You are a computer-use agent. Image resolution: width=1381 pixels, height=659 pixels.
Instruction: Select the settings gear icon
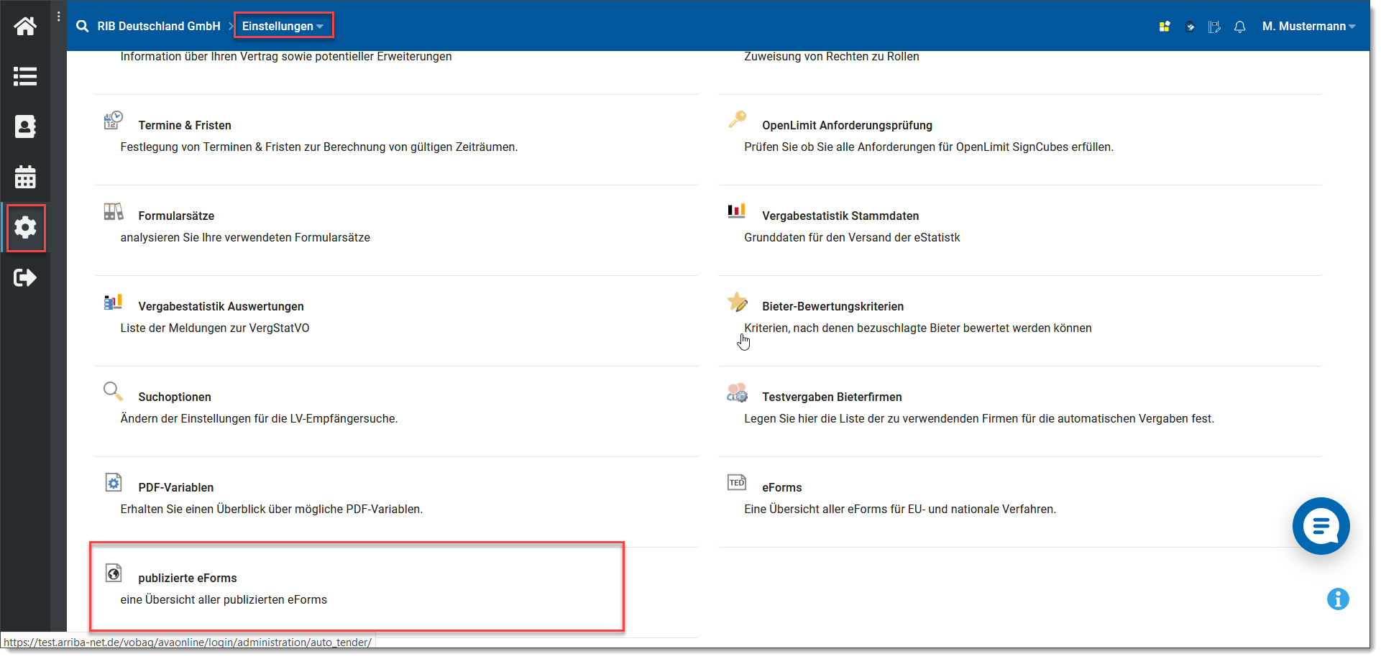[25, 228]
